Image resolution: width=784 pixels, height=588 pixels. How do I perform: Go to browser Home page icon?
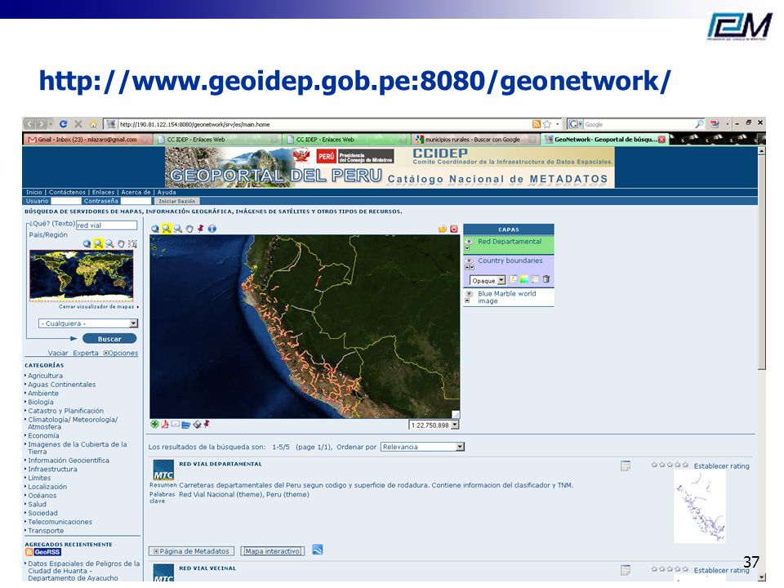click(93, 124)
